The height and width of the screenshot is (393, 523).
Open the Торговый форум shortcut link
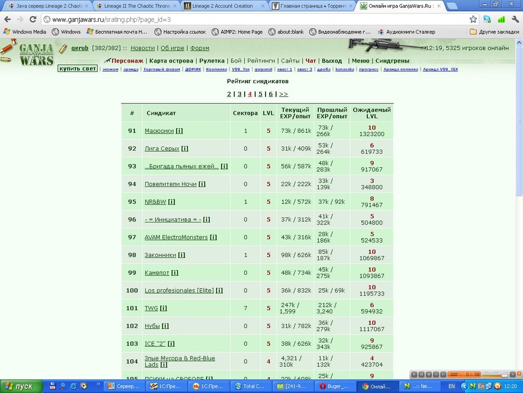[x=162, y=69]
